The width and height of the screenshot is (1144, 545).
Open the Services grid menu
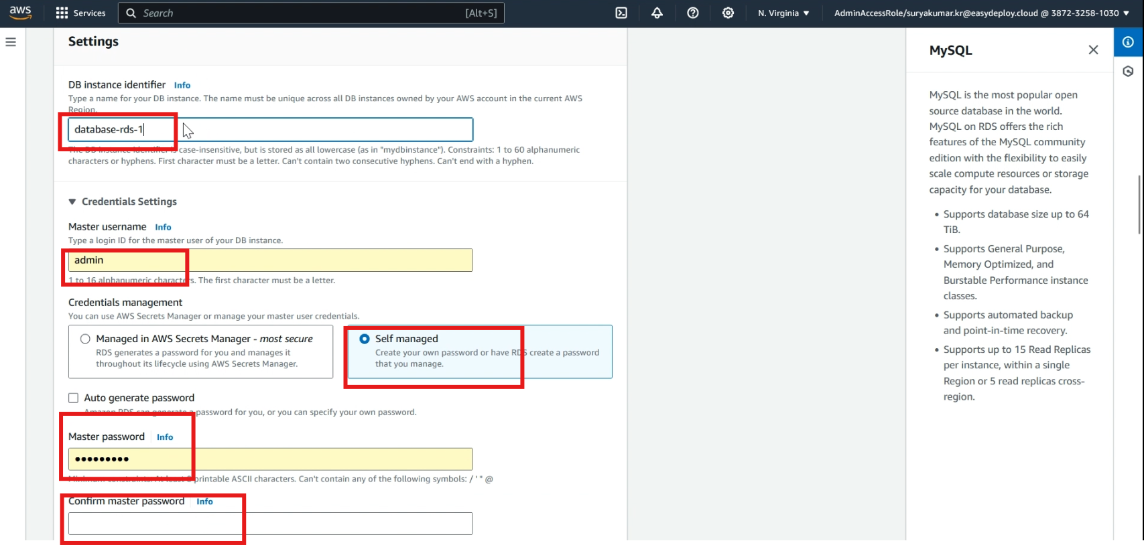tap(80, 13)
